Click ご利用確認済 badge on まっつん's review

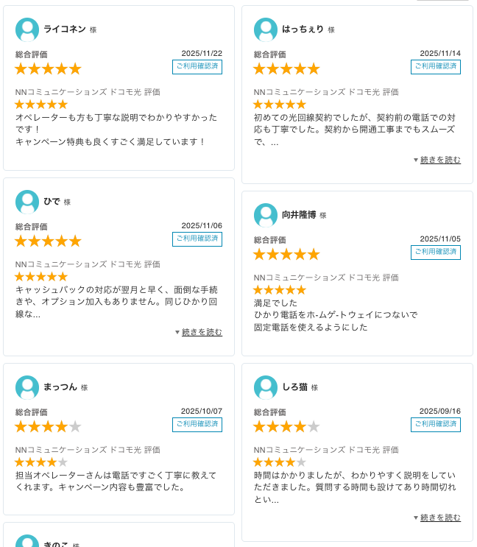[197, 425]
